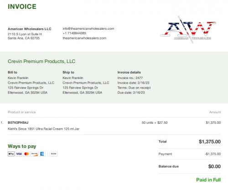Screen dimensions: 228x190
Task: Click the Due date: 2/16/23 line
Action: click(x=131, y=93)
